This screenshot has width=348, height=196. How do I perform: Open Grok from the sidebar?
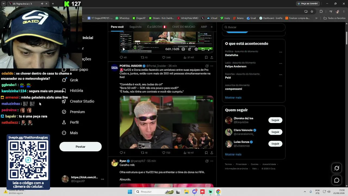(x=70, y=80)
